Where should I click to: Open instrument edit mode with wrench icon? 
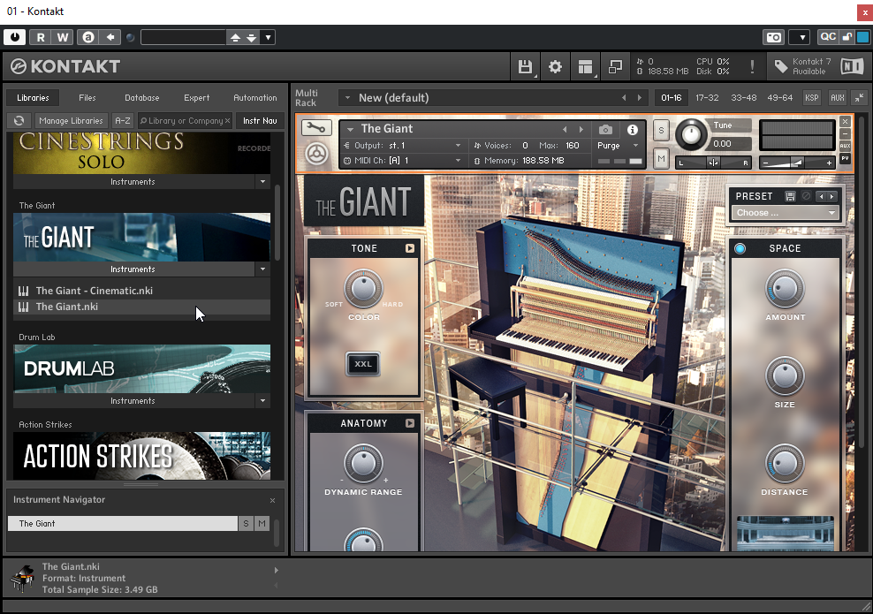pyautogui.click(x=316, y=129)
